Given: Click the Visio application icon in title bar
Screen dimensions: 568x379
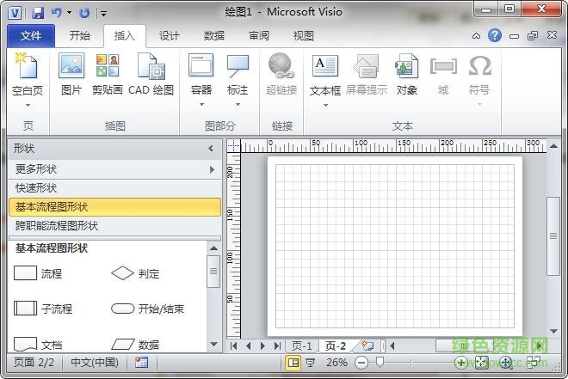Looking at the screenshot, I should [15, 13].
